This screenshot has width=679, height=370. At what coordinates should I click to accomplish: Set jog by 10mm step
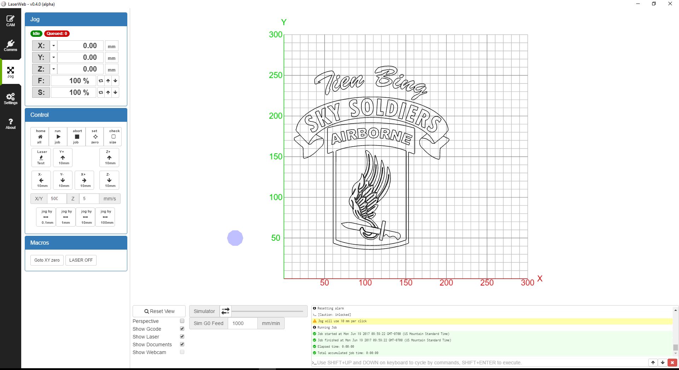(x=86, y=217)
